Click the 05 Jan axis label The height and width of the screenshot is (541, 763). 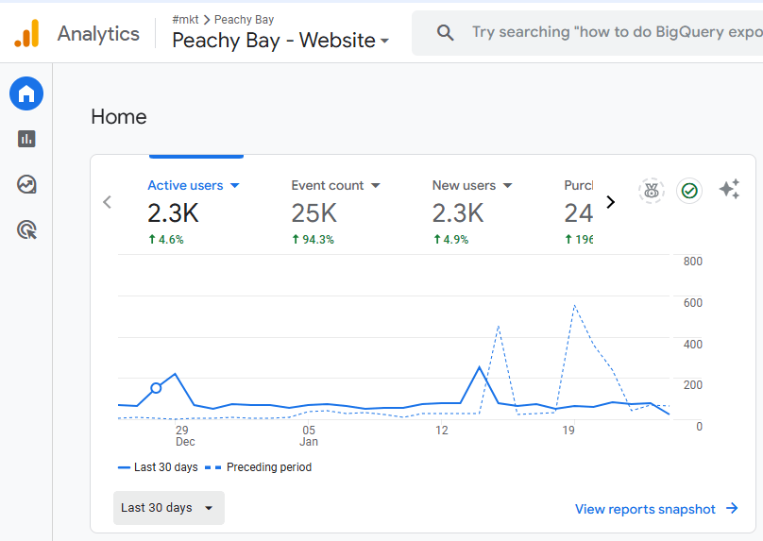point(309,436)
